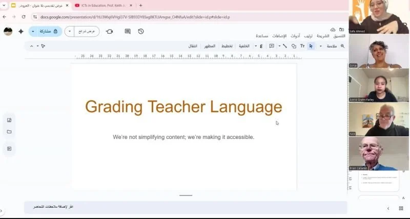Check the cloud save status icon
The image size is (410, 219).
tap(333, 30)
